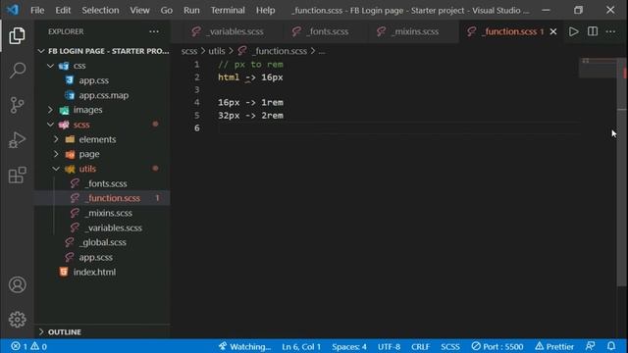Screen dimensions: 628x353
Task: Open the Run and Debug view
Action: [17, 140]
